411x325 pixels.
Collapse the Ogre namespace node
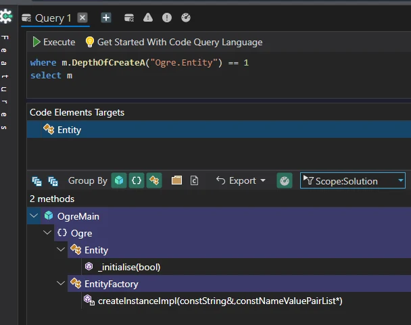47,232
